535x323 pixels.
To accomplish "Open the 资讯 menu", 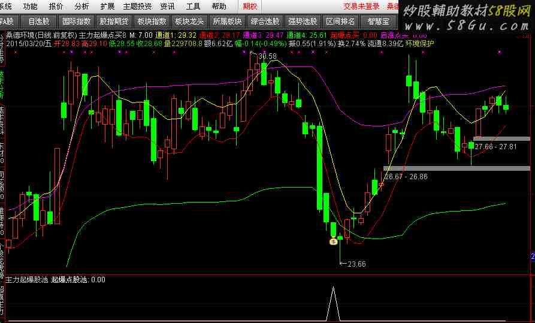I will [168, 6].
